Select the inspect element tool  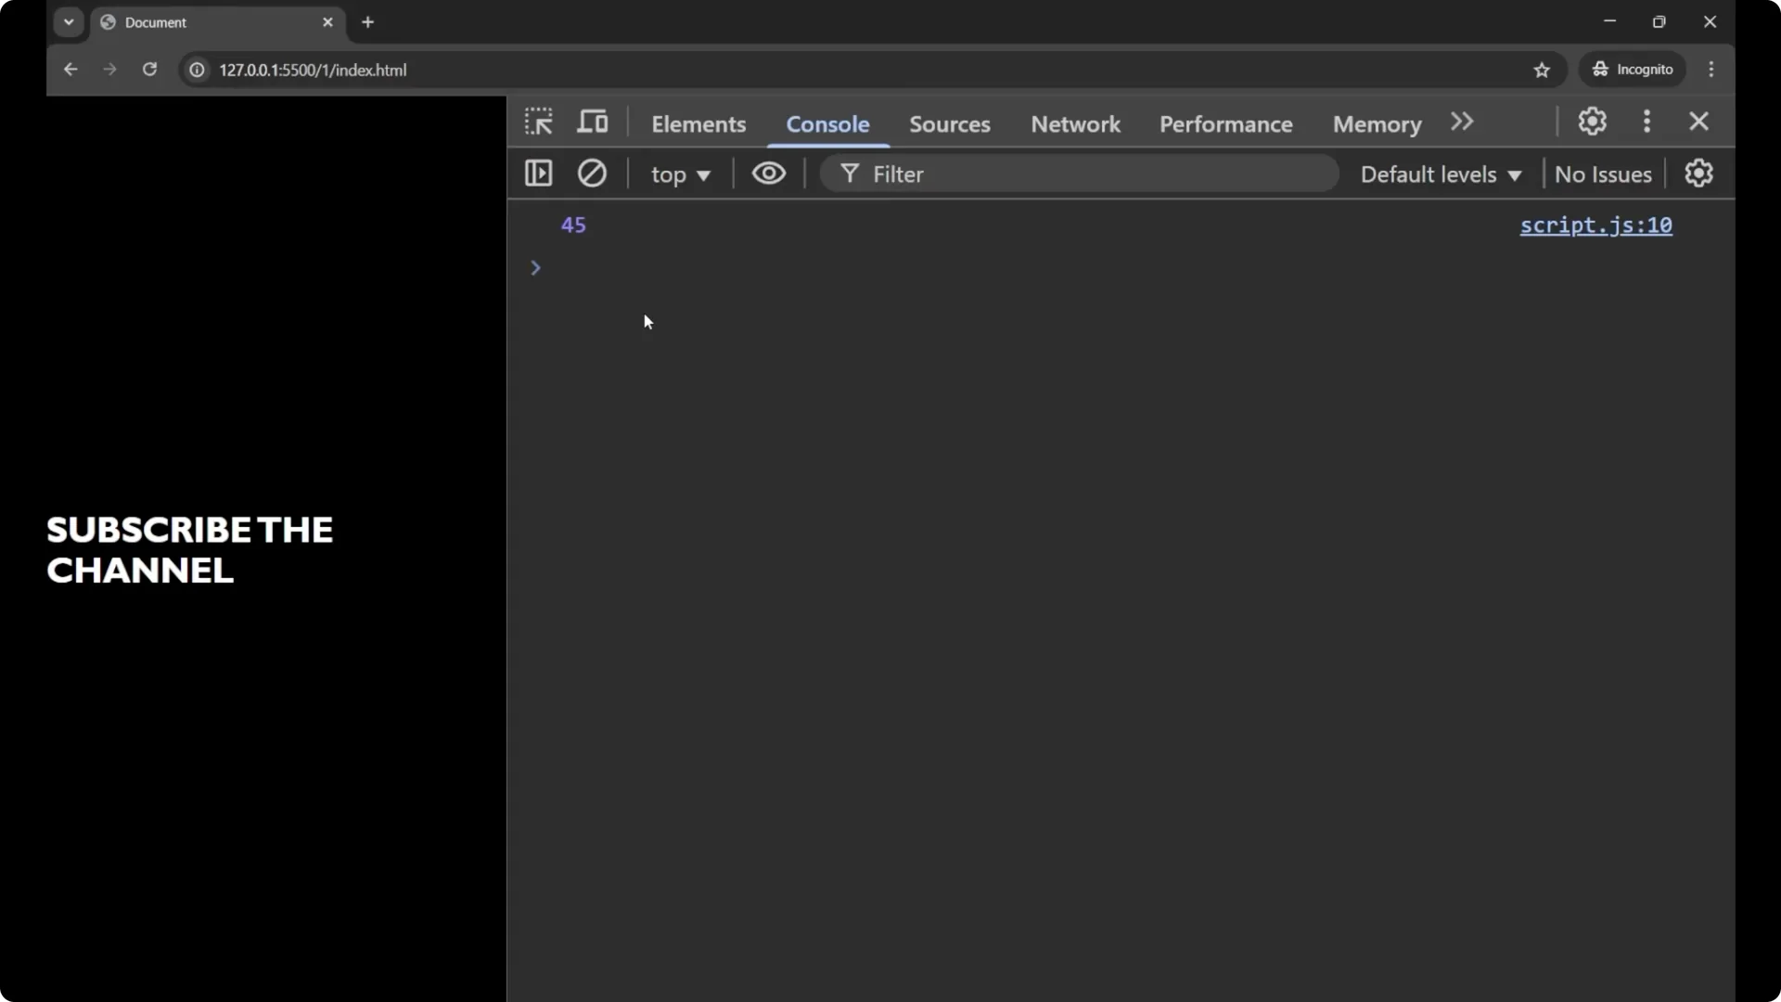pyautogui.click(x=539, y=122)
